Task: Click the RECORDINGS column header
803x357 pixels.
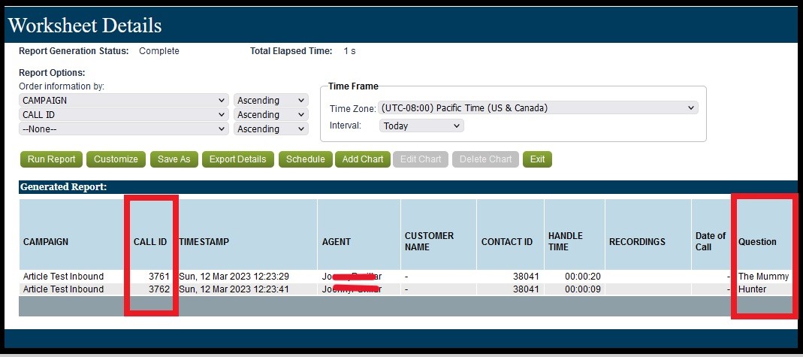Action: [x=637, y=242]
